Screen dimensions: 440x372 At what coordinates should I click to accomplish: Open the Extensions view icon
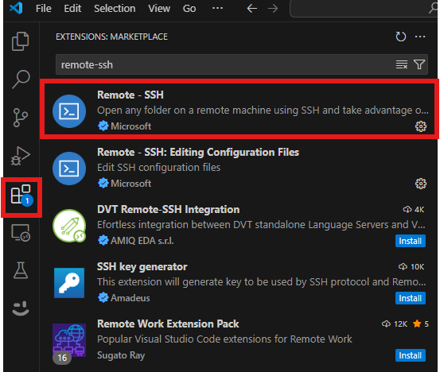click(x=21, y=196)
